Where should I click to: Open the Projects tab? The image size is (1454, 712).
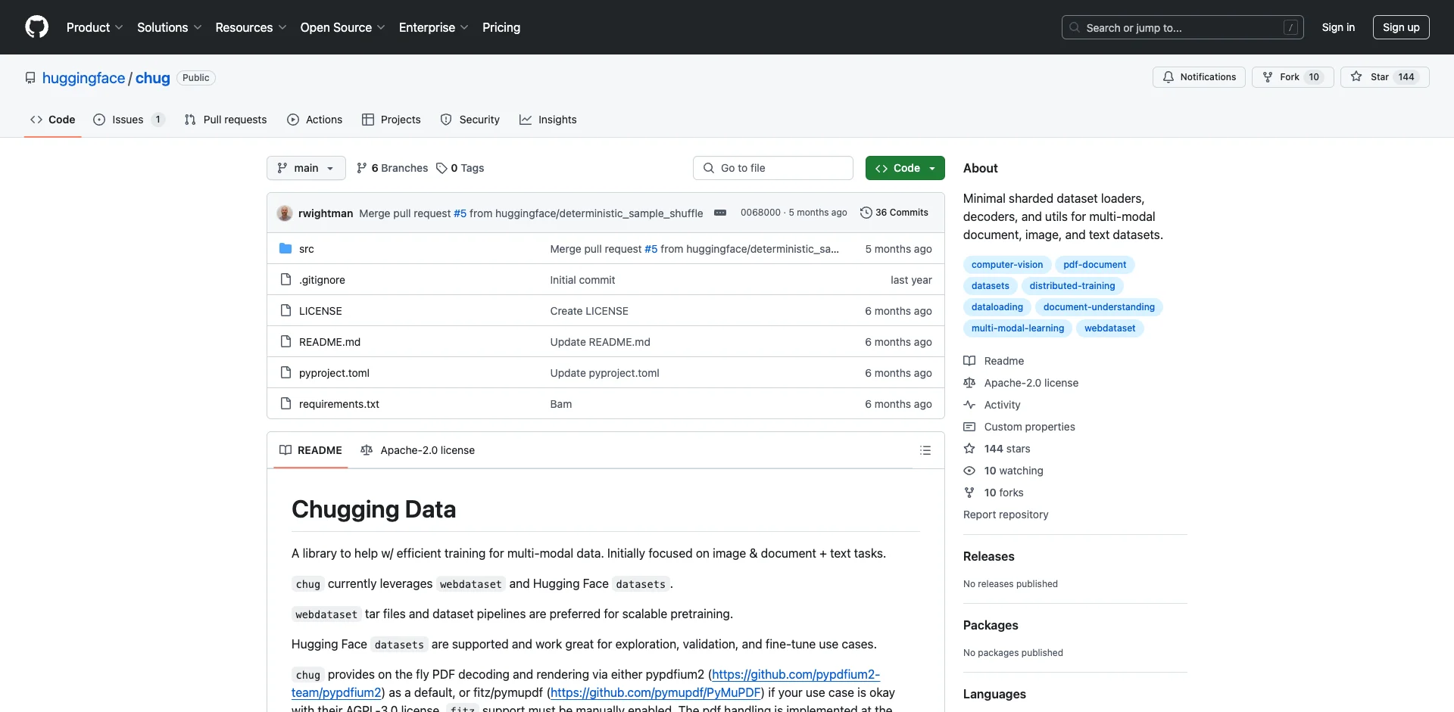[x=392, y=120]
